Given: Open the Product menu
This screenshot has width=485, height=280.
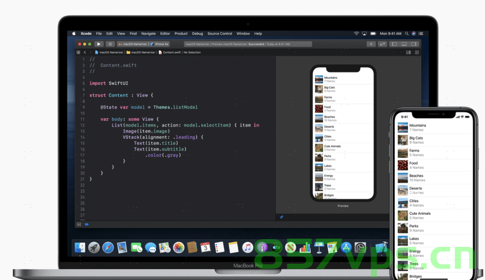Looking at the screenshot, I should click(x=181, y=34).
